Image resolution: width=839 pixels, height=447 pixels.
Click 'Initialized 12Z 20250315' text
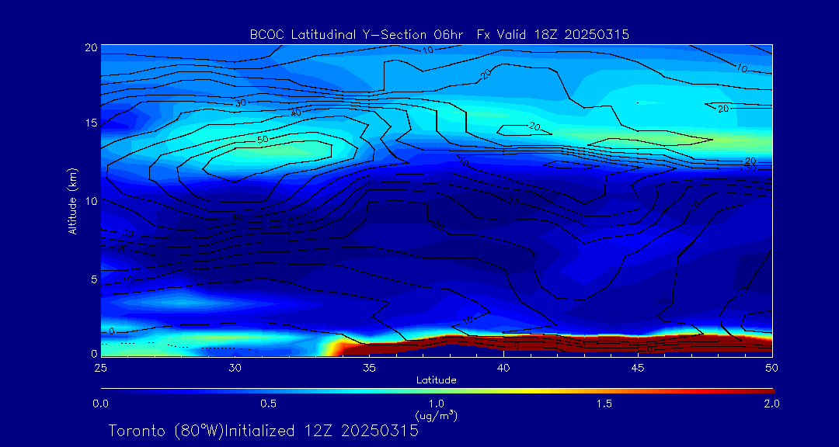(321, 431)
